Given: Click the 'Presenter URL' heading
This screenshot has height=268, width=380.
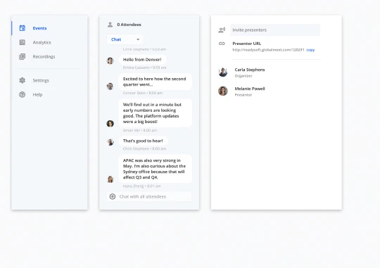Looking at the screenshot, I should (x=247, y=44).
